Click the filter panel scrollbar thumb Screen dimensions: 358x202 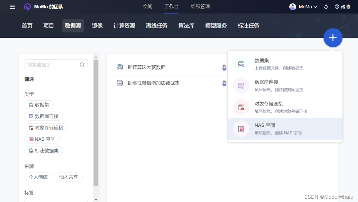click(x=96, y=123)
